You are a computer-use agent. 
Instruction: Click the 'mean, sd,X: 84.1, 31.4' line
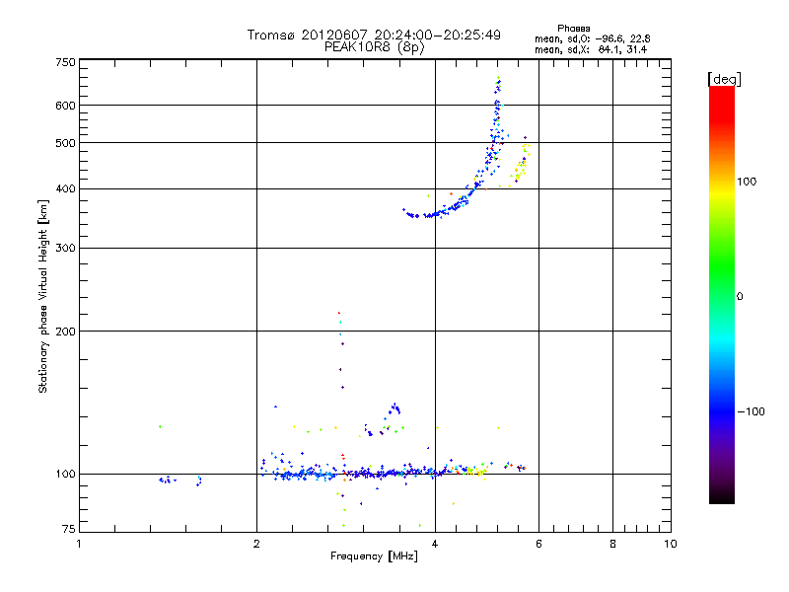click(x=591, y=49)
